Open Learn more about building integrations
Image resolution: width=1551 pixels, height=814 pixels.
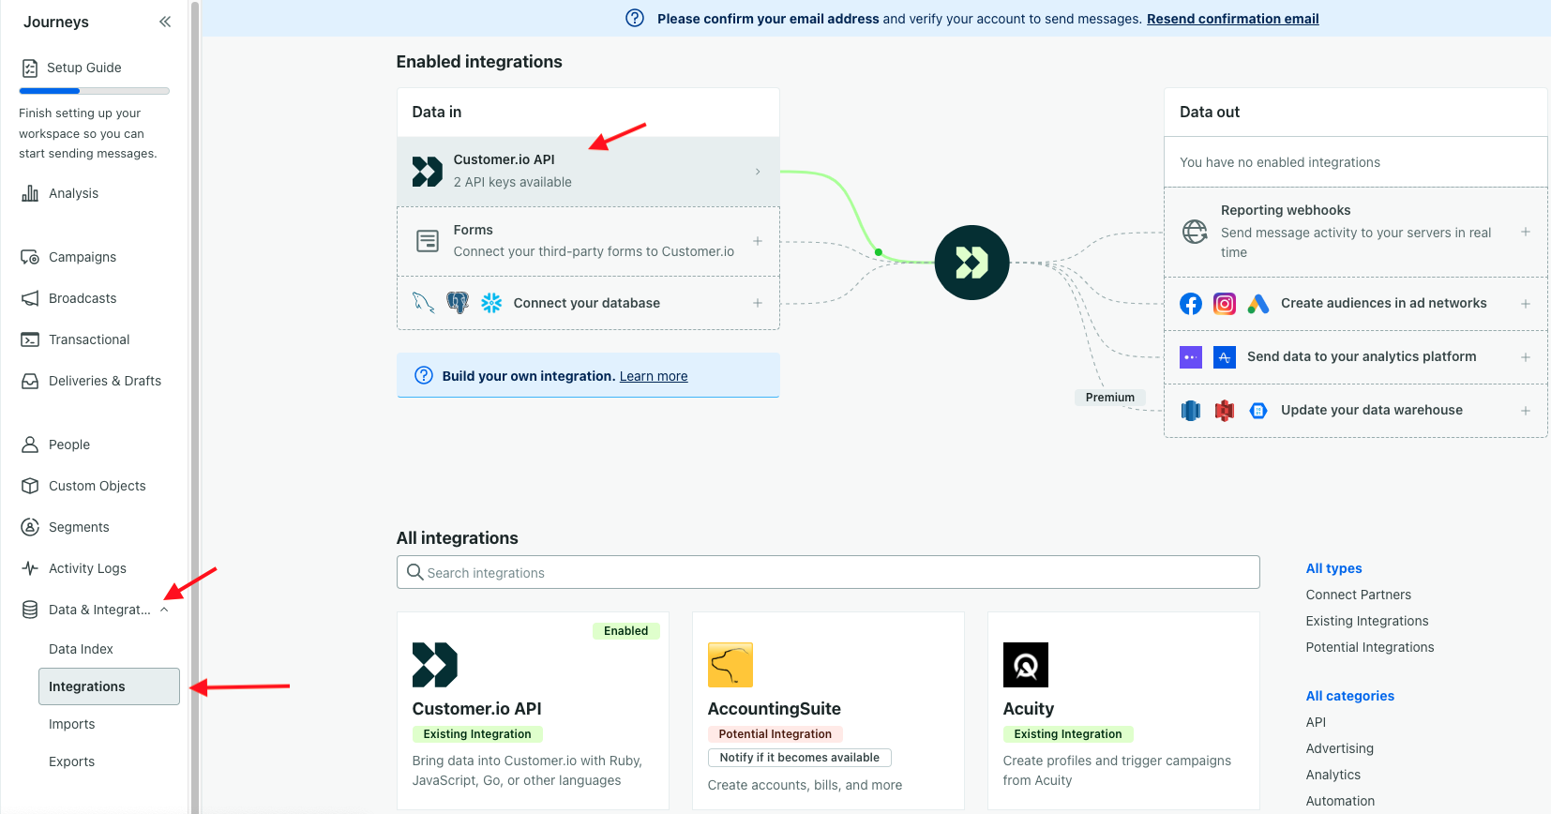654,376
